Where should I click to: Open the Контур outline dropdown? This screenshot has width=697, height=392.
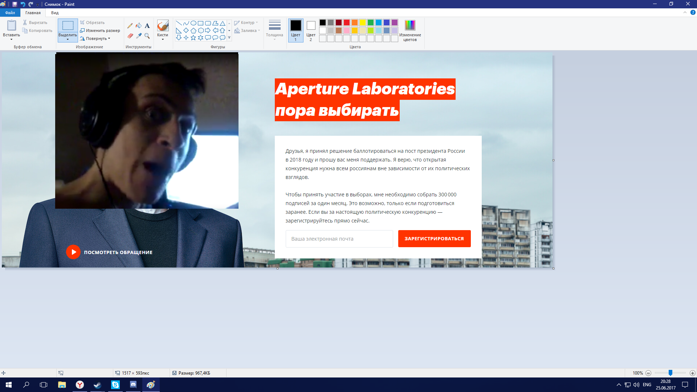coord(246,23)
